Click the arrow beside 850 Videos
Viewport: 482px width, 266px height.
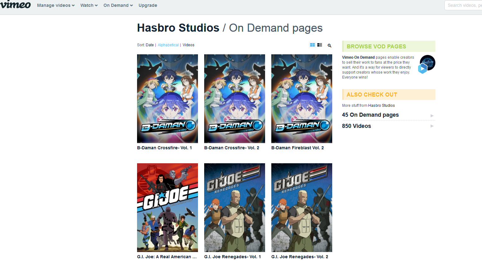[x=432, y=126]
